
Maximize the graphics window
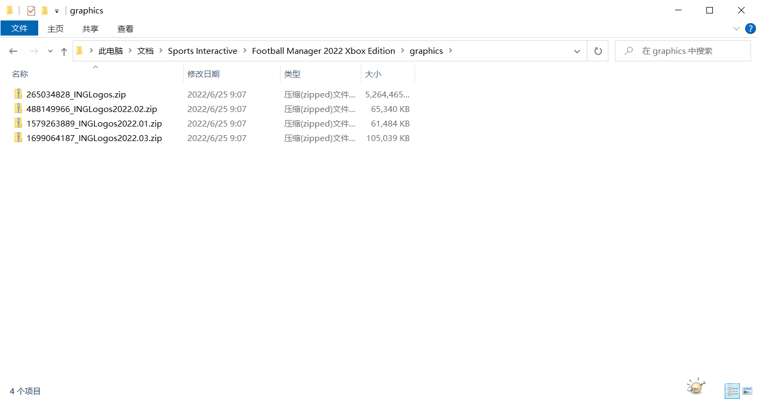(710, 10)
